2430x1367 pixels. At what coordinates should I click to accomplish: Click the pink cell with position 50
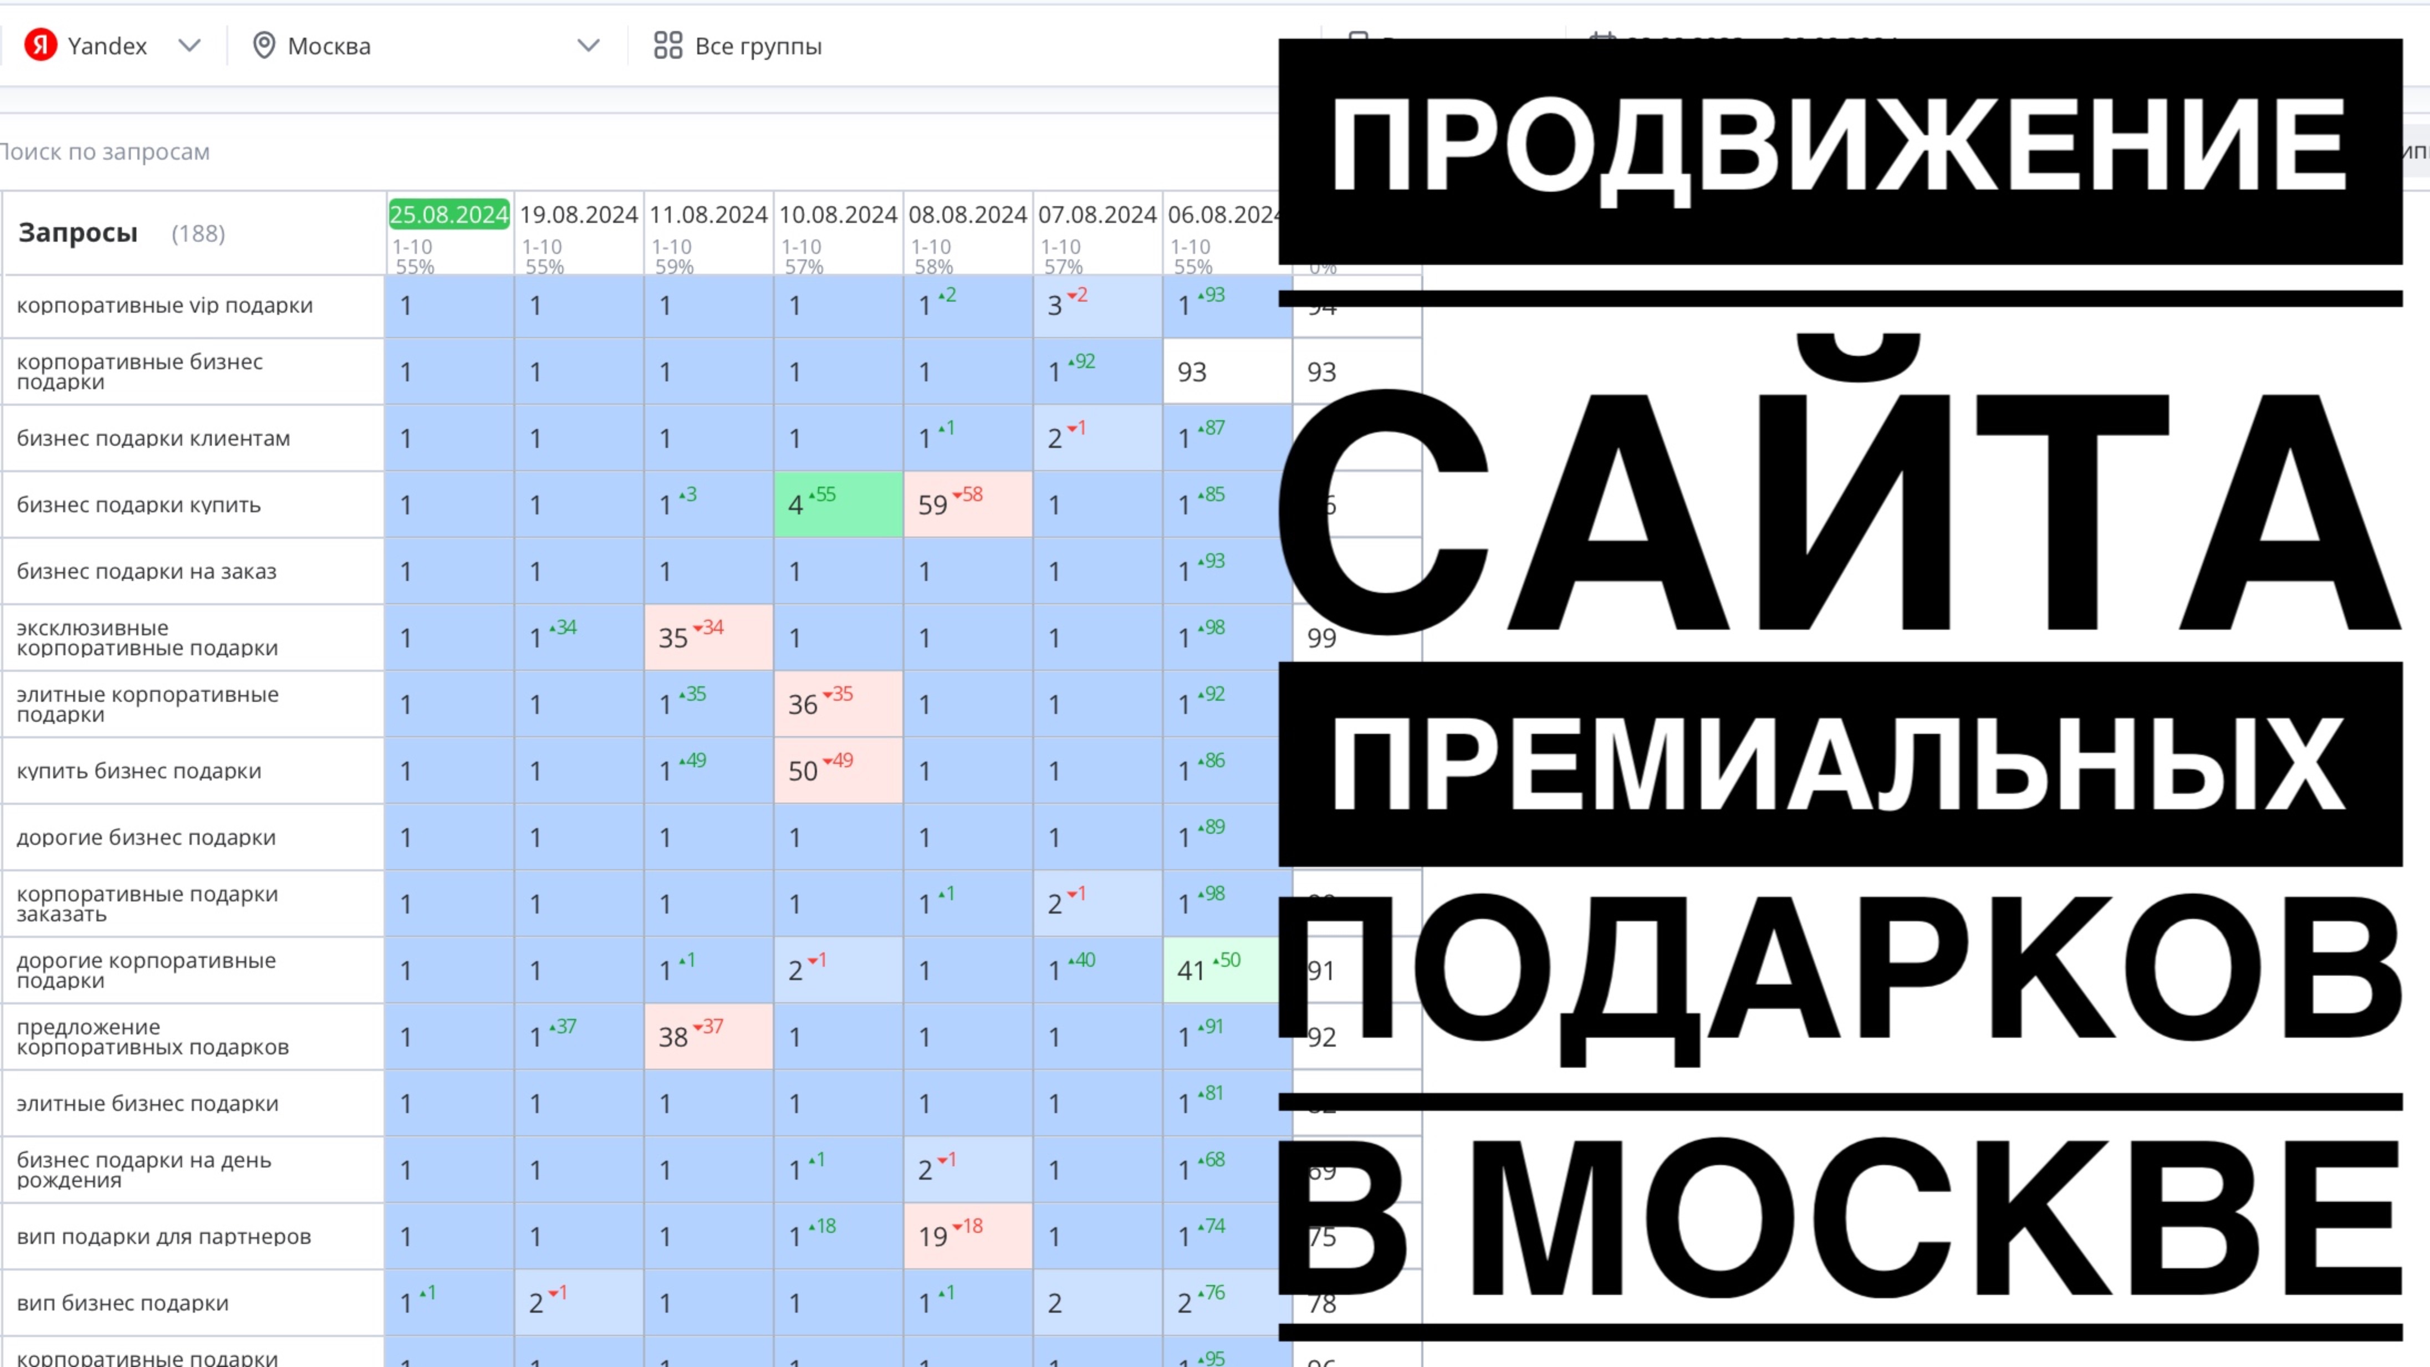[838, 771]
